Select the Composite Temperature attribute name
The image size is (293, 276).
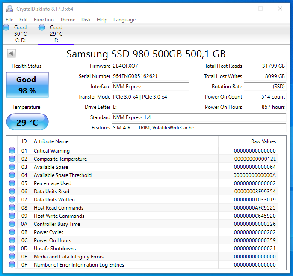point(60,159)
